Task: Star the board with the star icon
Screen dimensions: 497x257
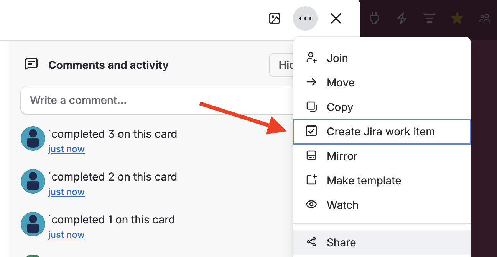Action: [x=457, y=18]
